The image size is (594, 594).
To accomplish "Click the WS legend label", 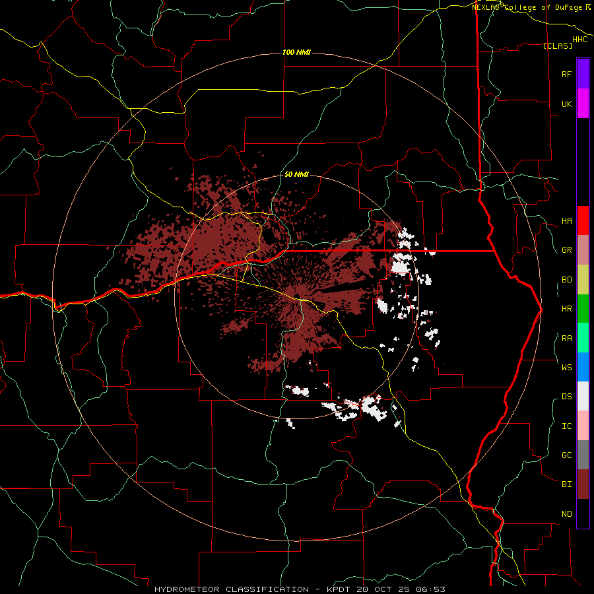I will [566, 367].
